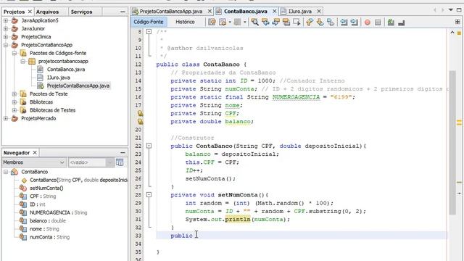Click Find Previous Occurrence icon
This screenshot has height=261, width=464.
(265, 22)
